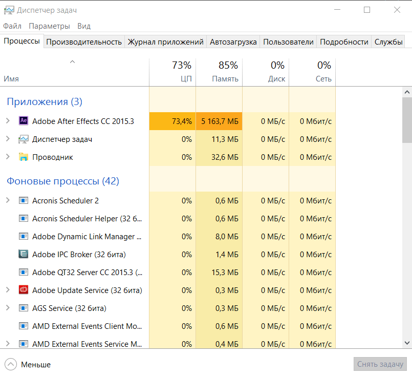The image size is (412, 376).
Task: Select the Приложения (3) group heading
Action: coord(45,101)
